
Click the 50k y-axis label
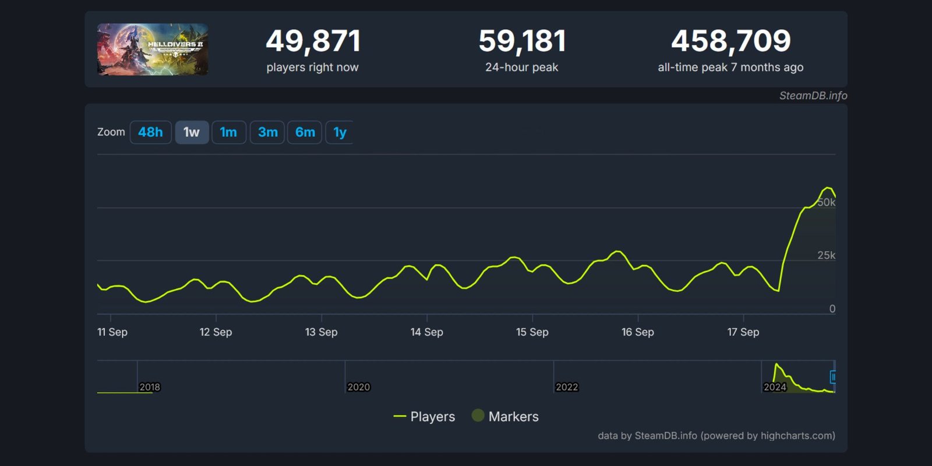click(827, 202)
